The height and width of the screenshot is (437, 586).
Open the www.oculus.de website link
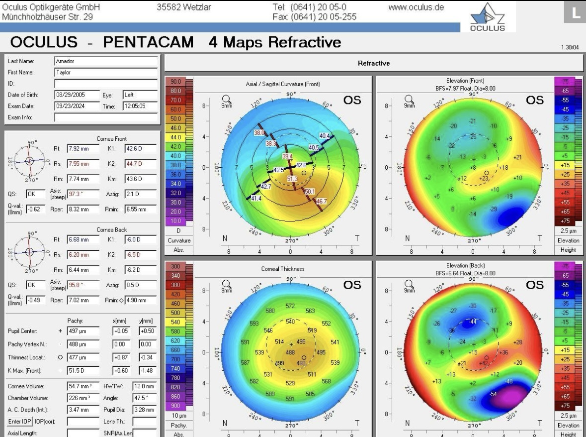point(416,7)
